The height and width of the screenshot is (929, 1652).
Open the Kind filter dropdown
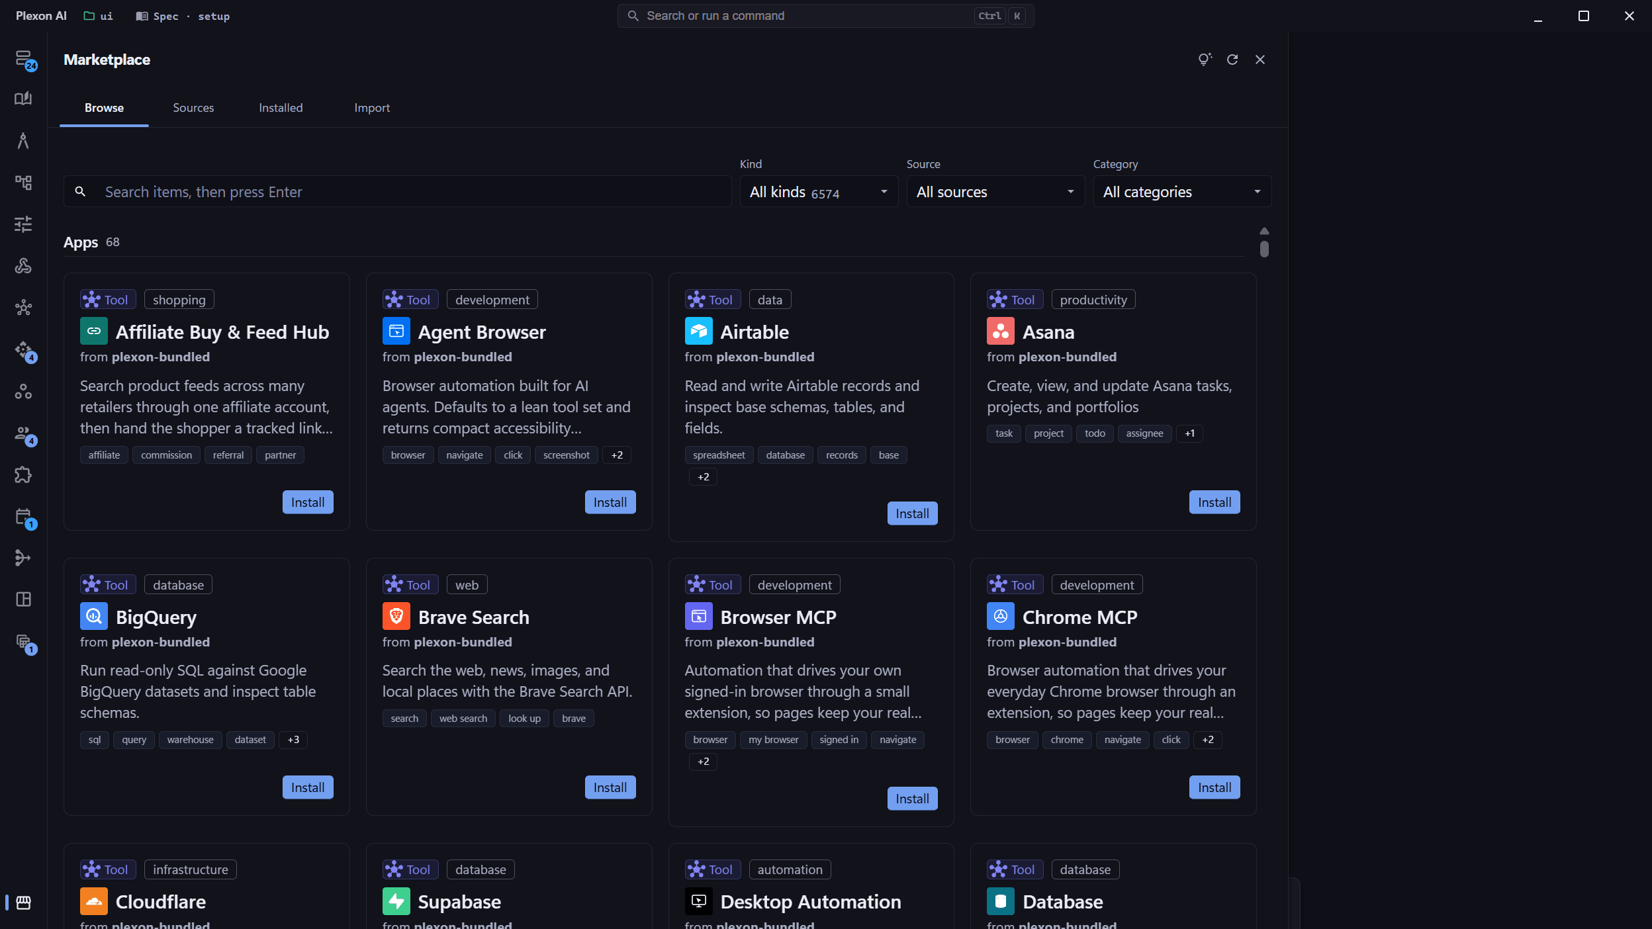pyautogui.click(x=819, y=192)
